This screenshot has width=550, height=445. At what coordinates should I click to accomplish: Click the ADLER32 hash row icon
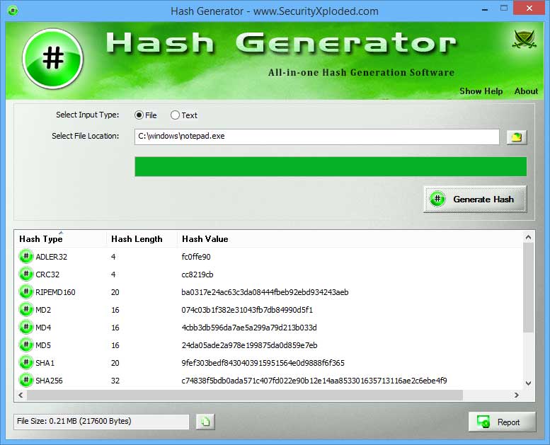[26, 256]
